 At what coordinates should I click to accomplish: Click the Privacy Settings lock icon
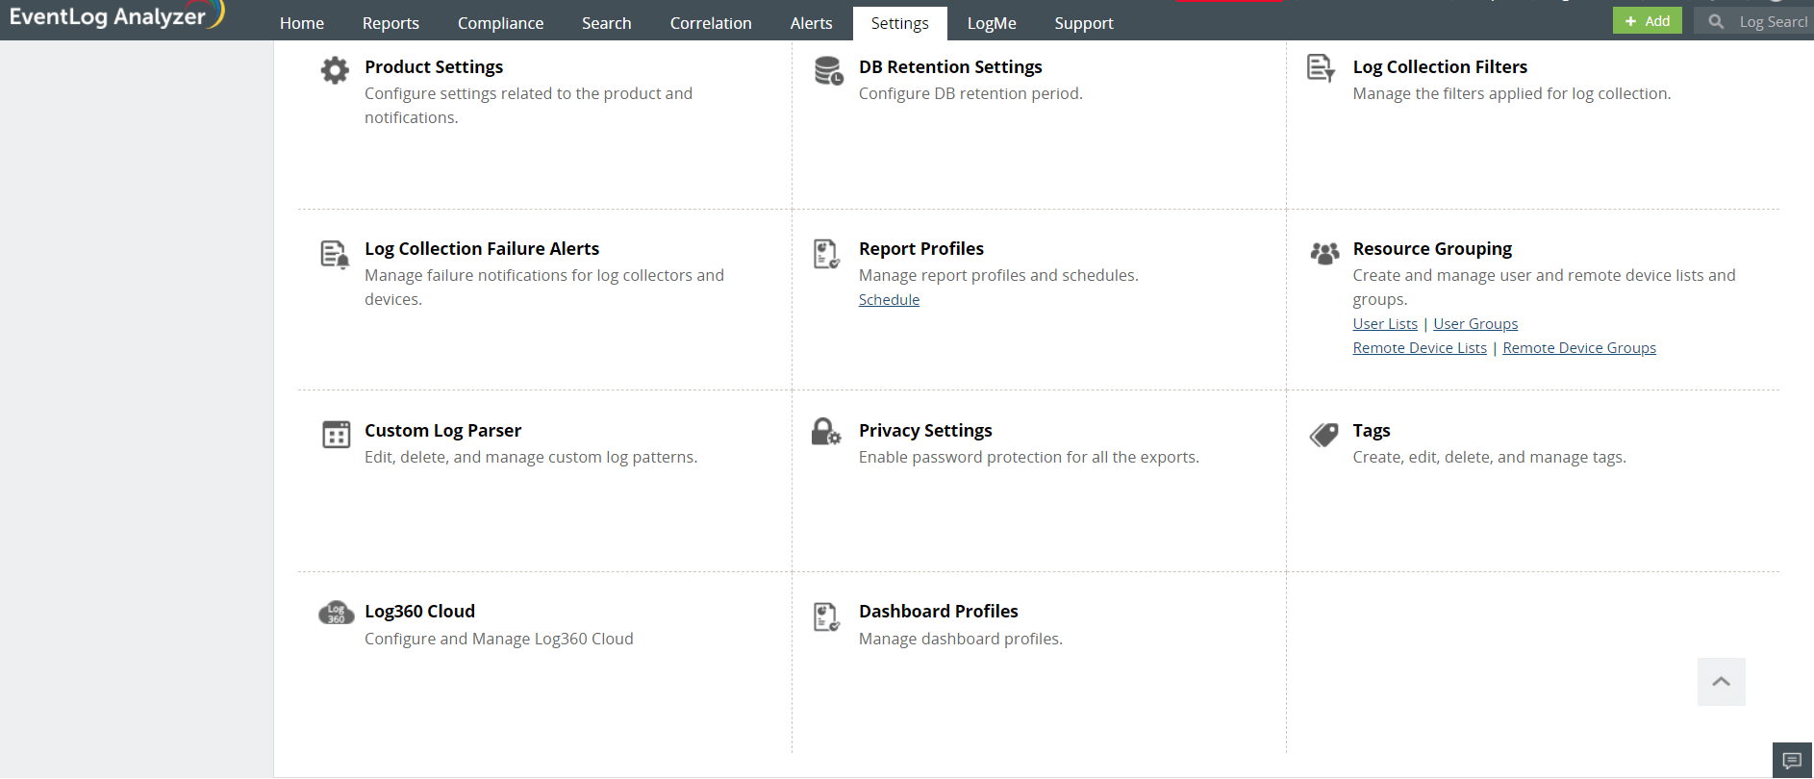tap(826, 432)
